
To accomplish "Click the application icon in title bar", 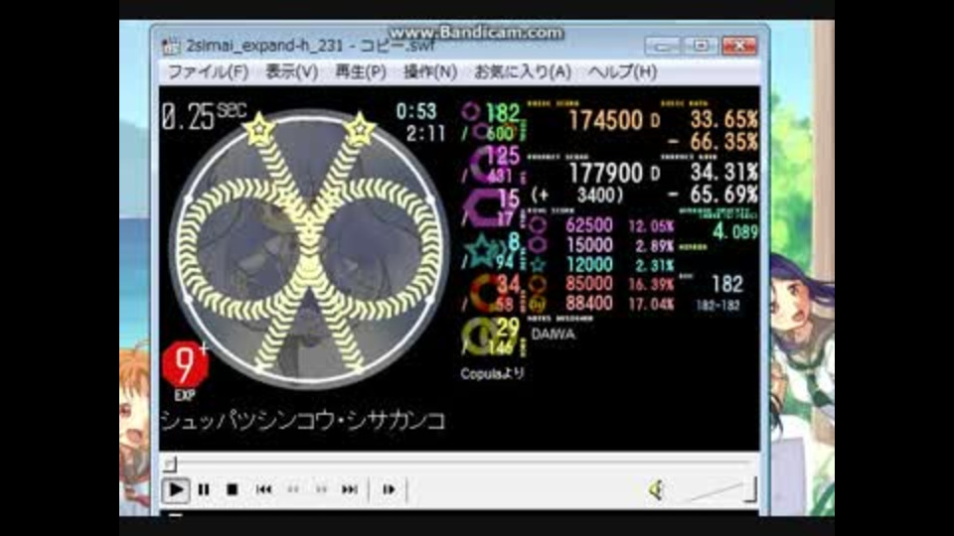I will click(x=171, y=46).
